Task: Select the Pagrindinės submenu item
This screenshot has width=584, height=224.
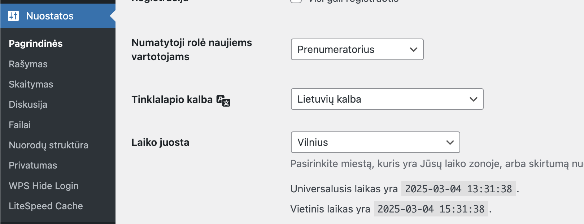Action: pyautogui.click(x=36, y=44)
